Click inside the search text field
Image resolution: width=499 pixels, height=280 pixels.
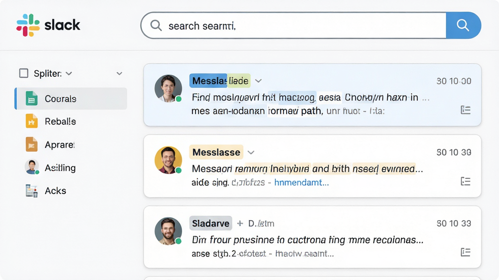click(293, 25)
